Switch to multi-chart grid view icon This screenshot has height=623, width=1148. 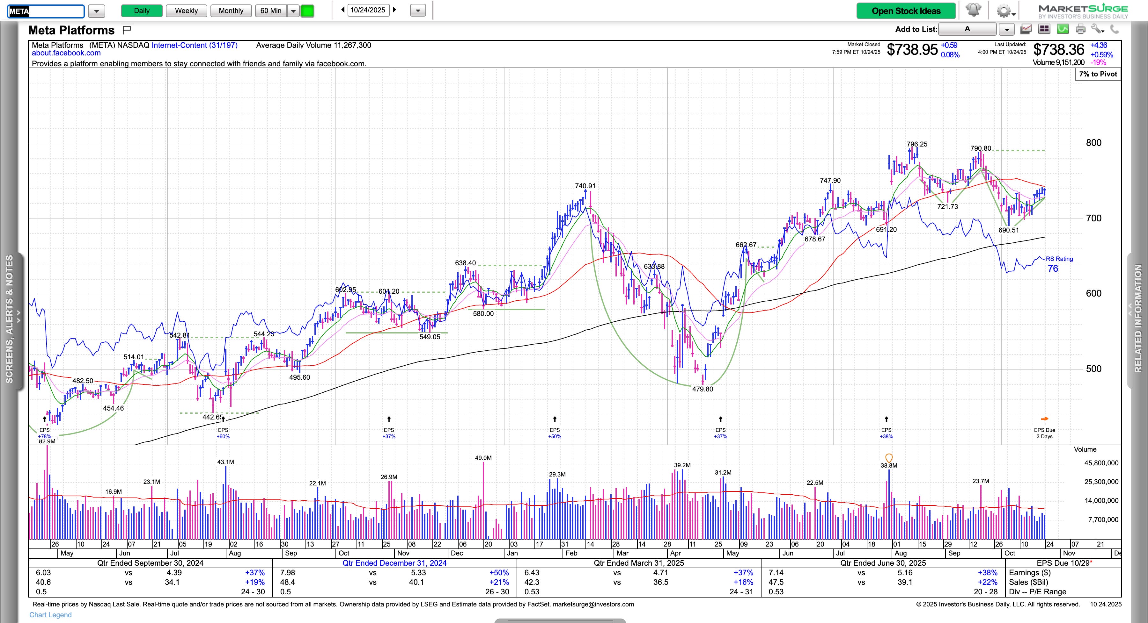click(1044, 29)
